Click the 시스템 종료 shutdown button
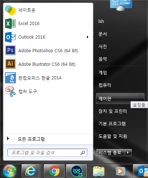 [110, 153]
